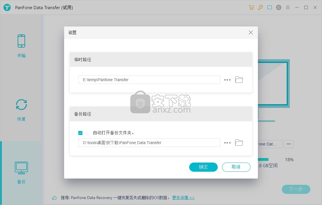Screen dimensions: 322x205
Task: Open the backup path folder icon
Action: coord(239,143)
